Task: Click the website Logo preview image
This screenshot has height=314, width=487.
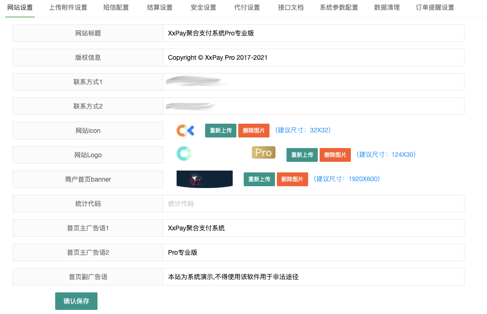Action: (x=184, y=152)
